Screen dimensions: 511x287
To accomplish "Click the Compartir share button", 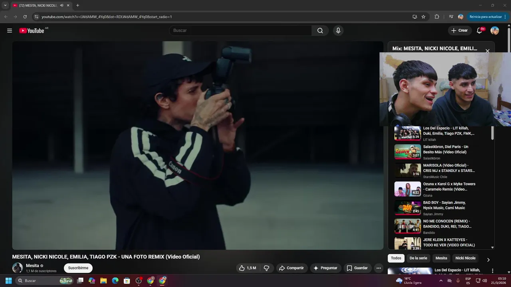I will tap(291, 268).
